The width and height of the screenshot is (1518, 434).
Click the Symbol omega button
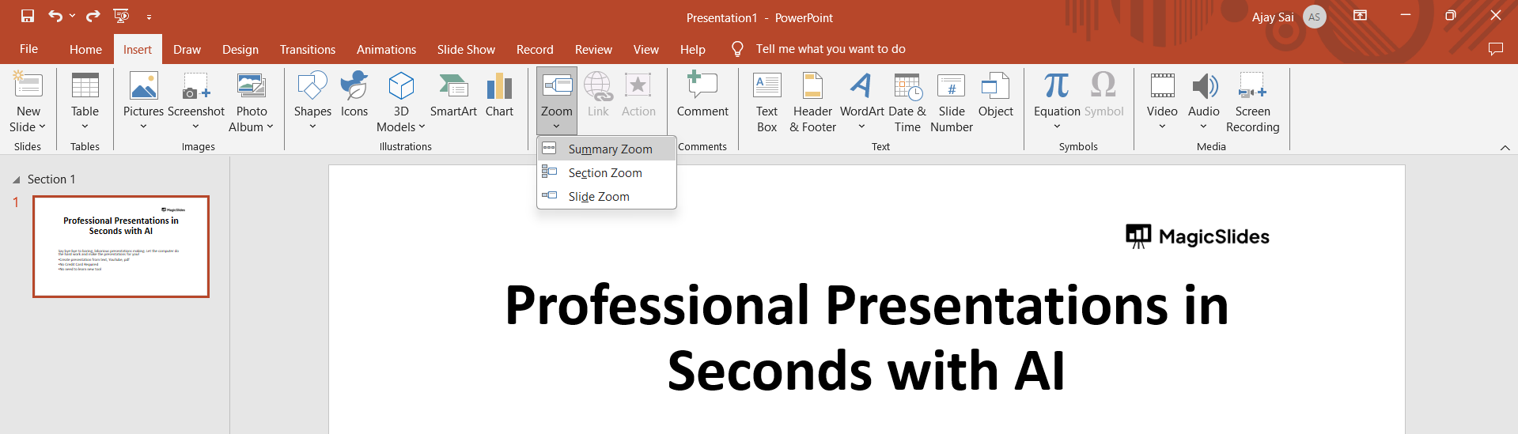[1103, 95]
